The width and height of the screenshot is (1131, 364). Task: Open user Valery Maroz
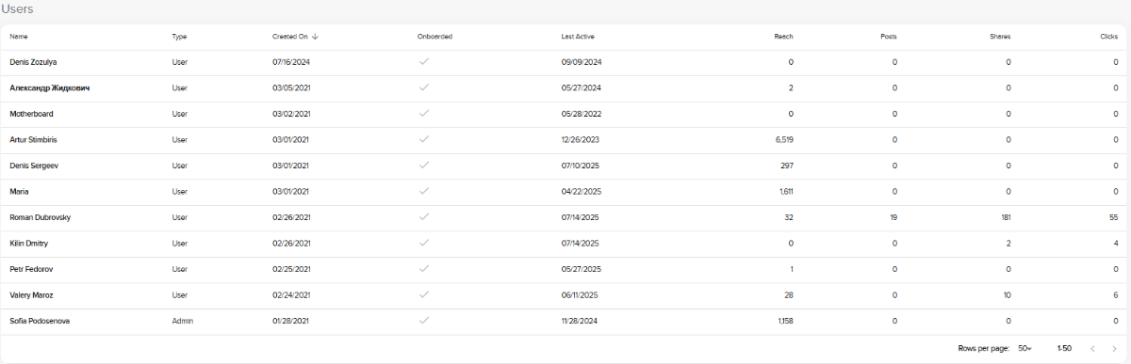coord(32,294)
